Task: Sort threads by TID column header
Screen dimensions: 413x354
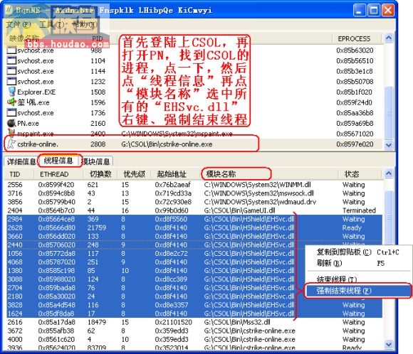Action: [x=19, y=174]
